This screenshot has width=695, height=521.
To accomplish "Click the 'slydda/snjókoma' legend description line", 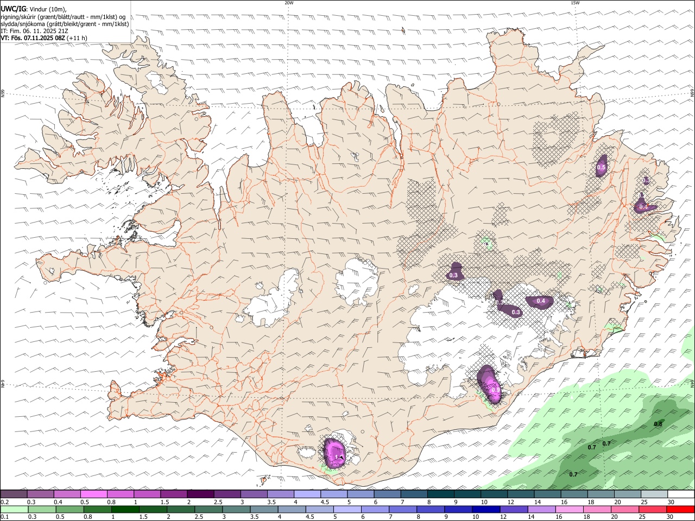I will [65, 23].
